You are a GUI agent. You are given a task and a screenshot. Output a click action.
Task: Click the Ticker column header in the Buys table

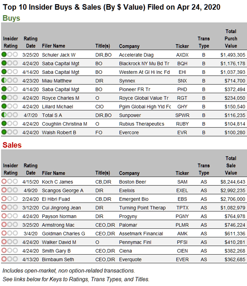(182, 46)
